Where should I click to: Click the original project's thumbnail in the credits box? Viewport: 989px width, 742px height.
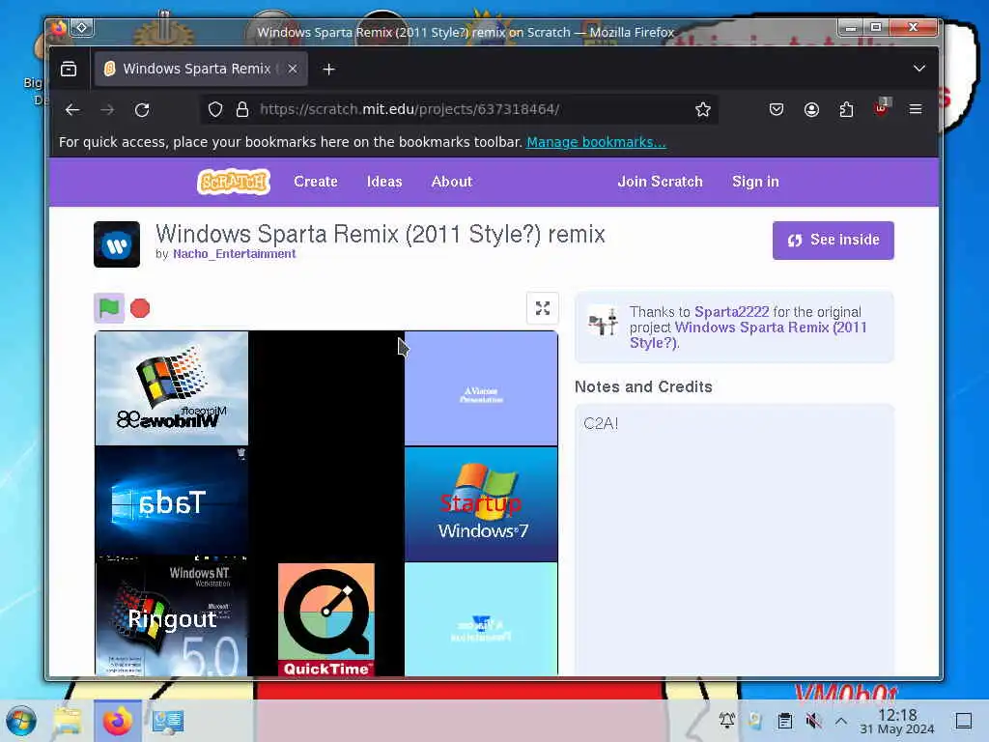(x=603, y=321)
